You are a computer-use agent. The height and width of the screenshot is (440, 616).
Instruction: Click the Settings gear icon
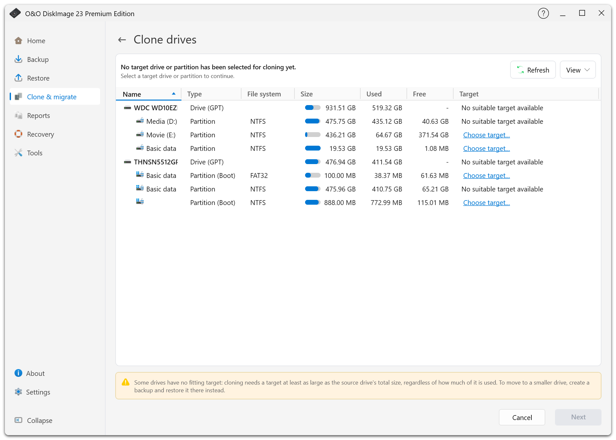coord(18,392)
